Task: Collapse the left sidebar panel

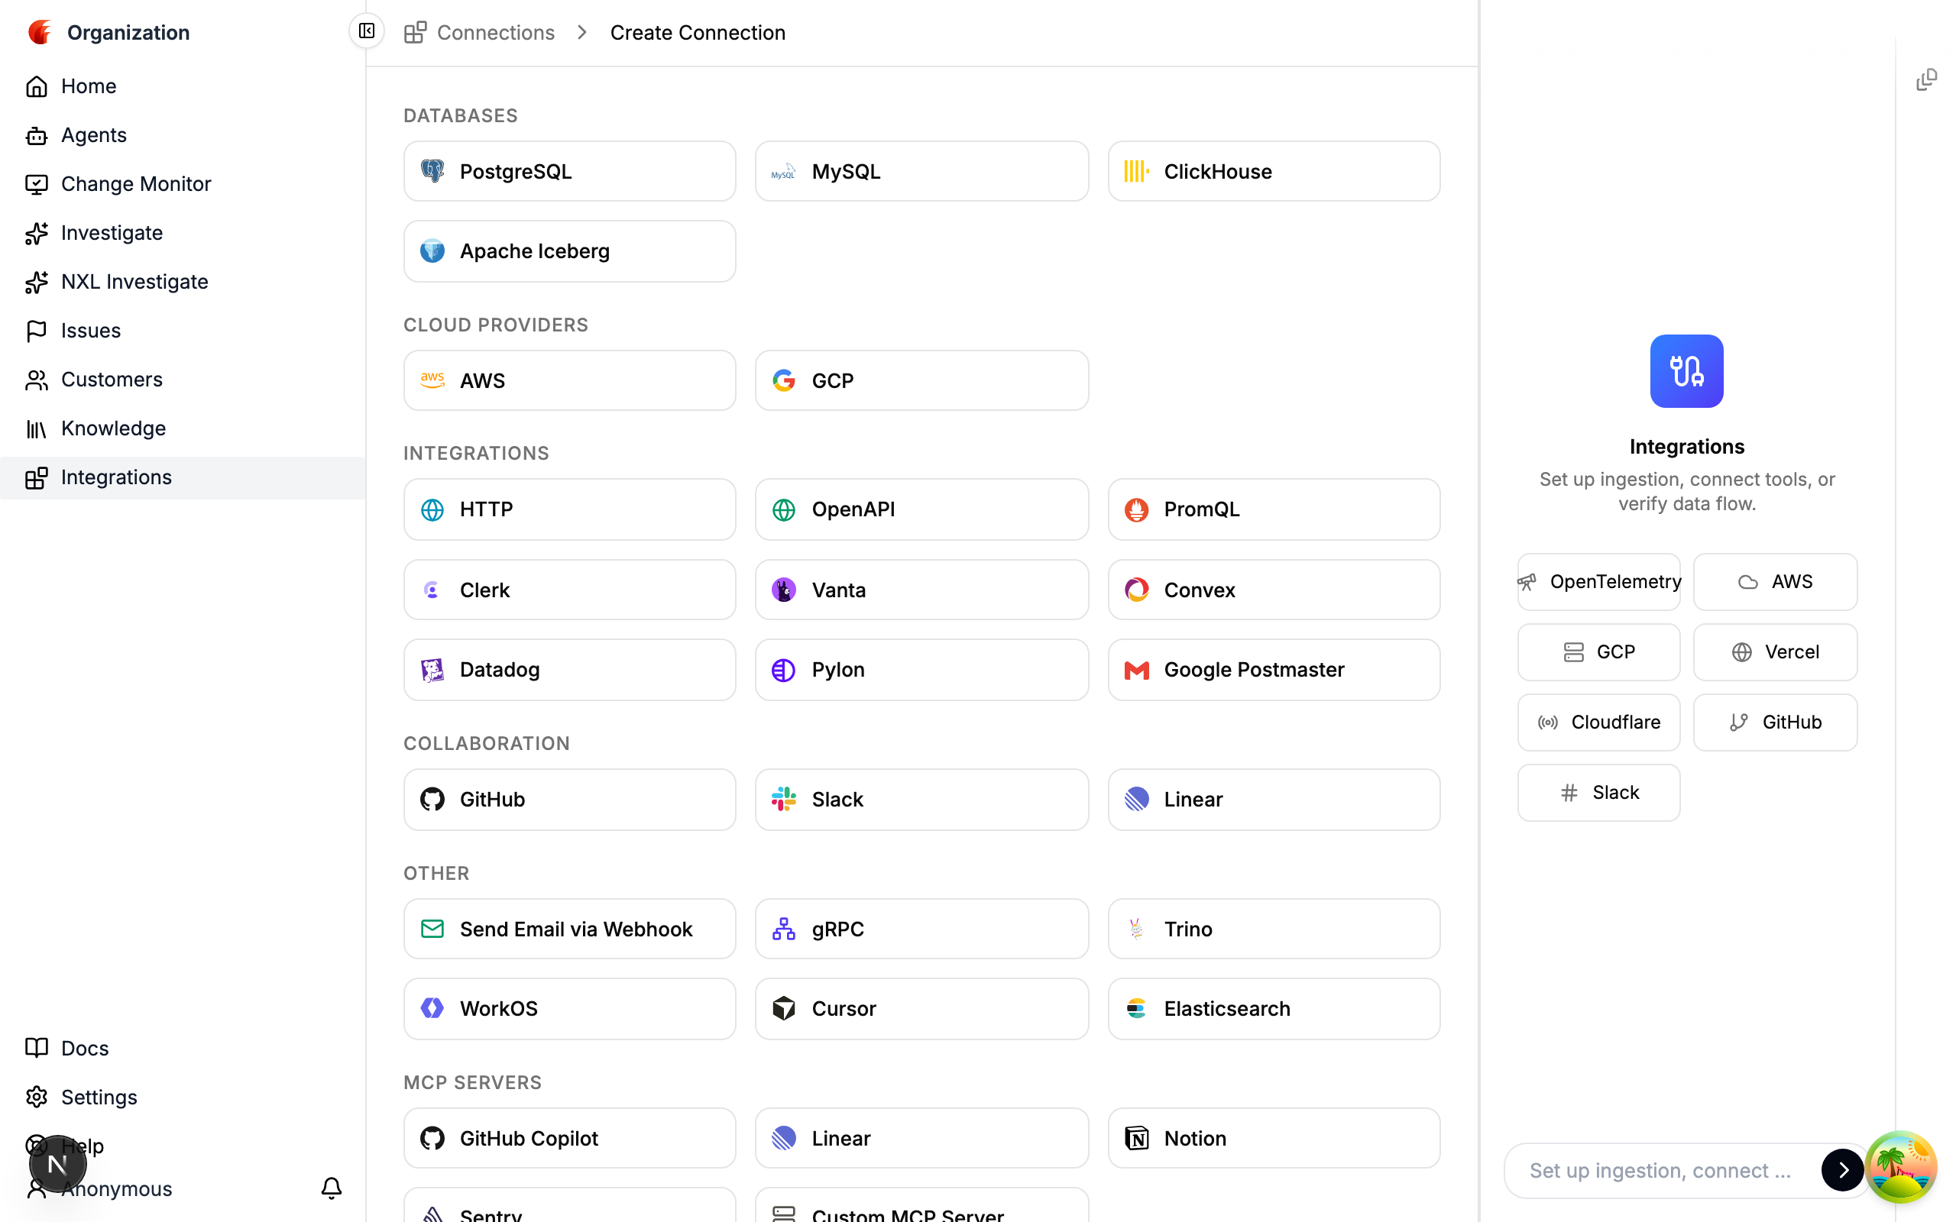Action: 366,31
